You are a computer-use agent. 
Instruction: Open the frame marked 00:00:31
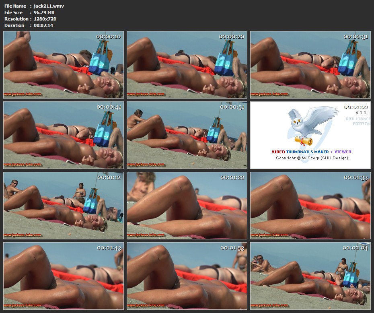pyautogui.click(x=310, y=65)
